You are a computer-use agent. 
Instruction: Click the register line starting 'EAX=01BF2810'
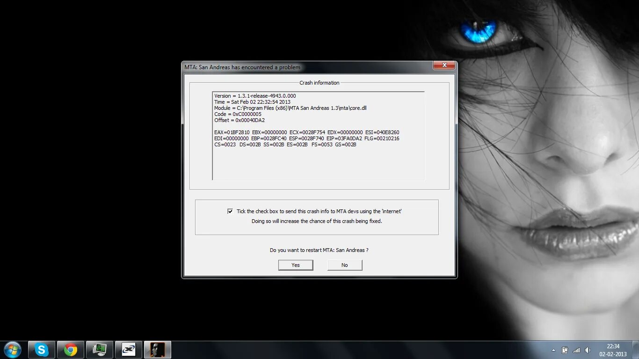click(x=307, y=132)
